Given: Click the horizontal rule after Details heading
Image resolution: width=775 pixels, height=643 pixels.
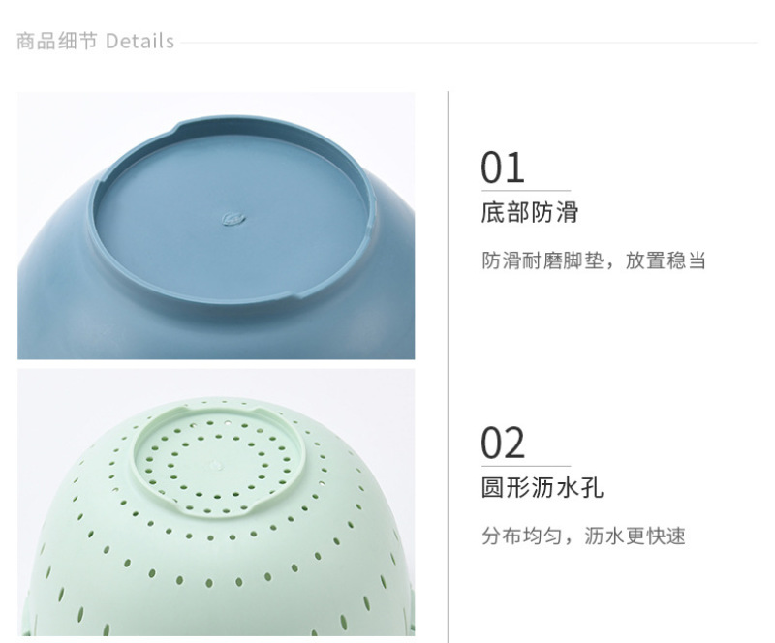Looking at the screenshot, I should click(469, 43).
